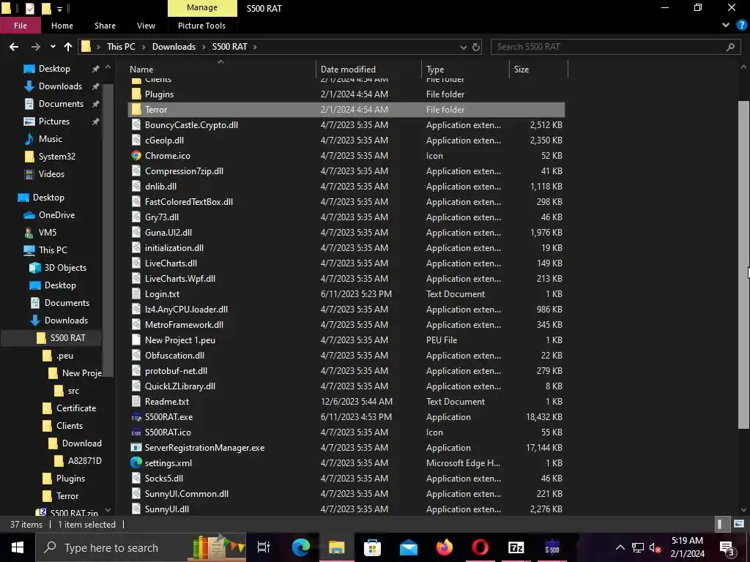Click the S500RAT.ico file icon
Screen dimensions: 750x562
click(x=136, y=432)
